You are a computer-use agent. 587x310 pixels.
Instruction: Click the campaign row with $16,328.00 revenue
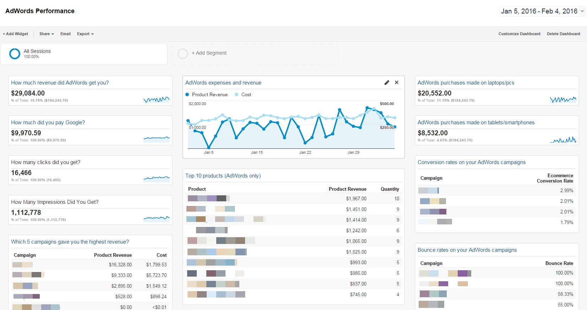pos(90,265)
